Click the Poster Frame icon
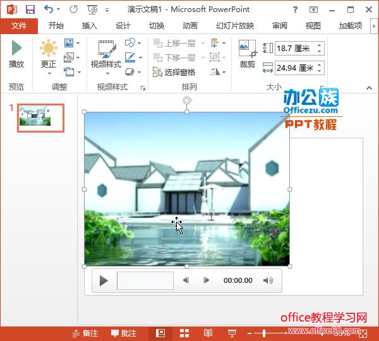This screenshot has height=341, width=379. (x=69, y=57)
